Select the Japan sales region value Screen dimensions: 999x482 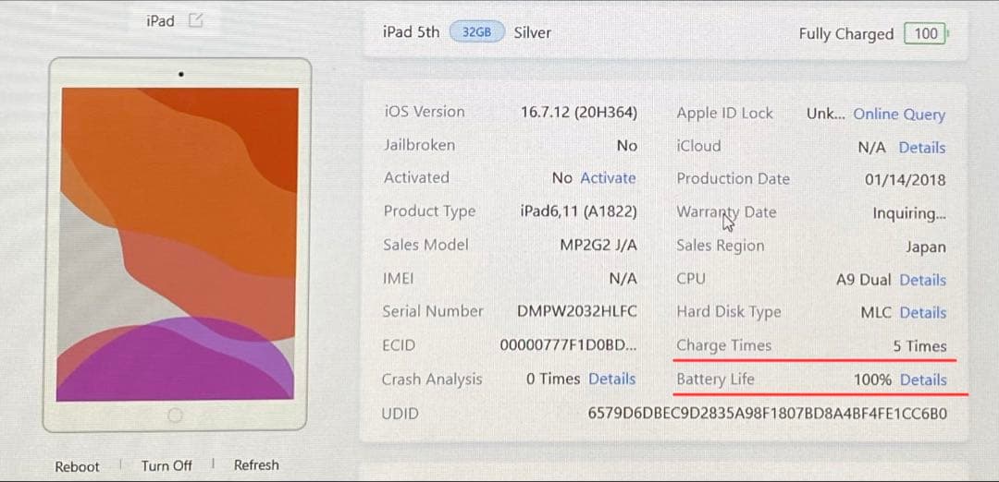926,247
